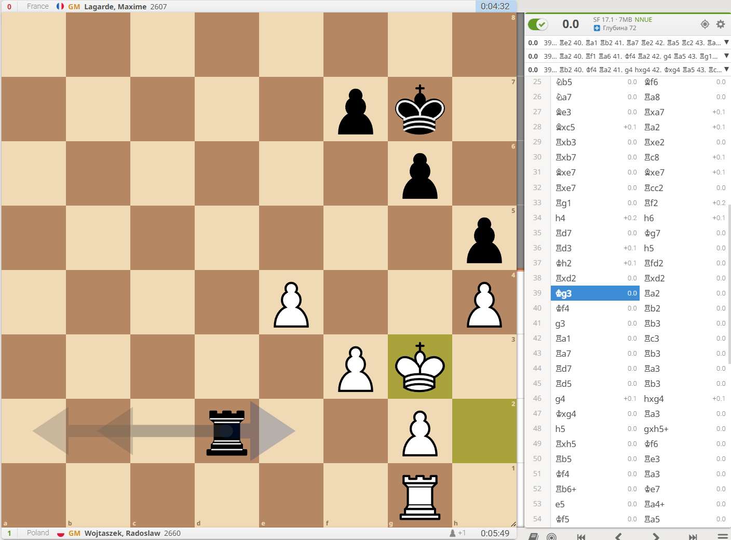731x540 pixels.
Task: Select White's move 34 h4 in the move list
Action: [x=561, y=218]
